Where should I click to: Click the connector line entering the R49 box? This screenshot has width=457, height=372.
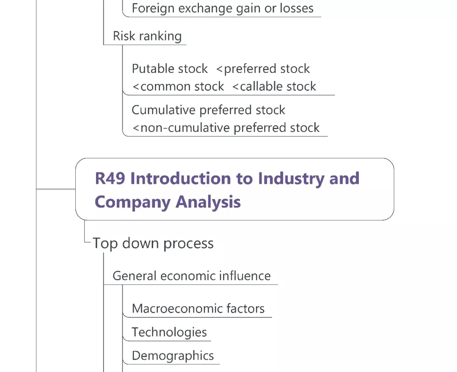(56, 189)
